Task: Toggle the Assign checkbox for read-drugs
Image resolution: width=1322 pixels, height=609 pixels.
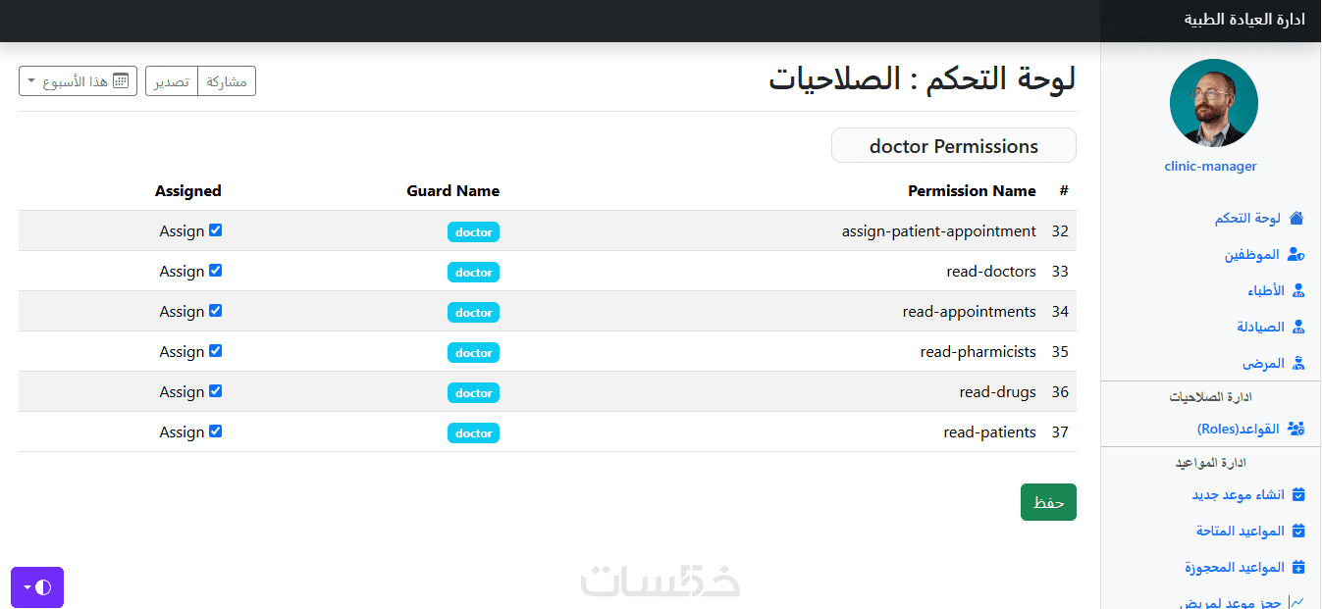Action: pyautogui.click(x=216, y=391)
